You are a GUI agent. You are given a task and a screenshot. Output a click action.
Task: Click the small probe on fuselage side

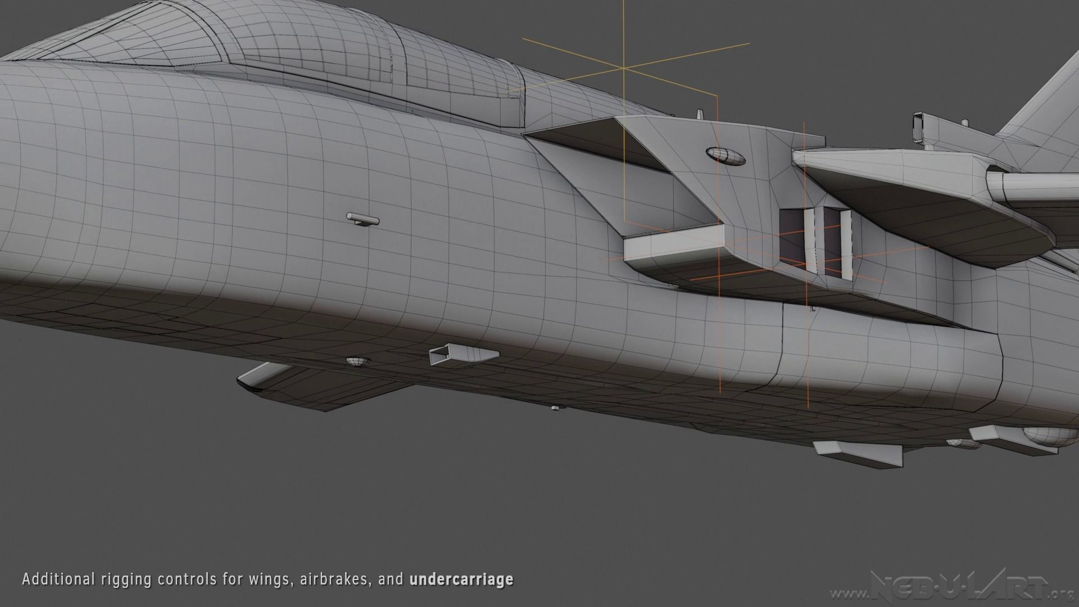pos(362,219)
